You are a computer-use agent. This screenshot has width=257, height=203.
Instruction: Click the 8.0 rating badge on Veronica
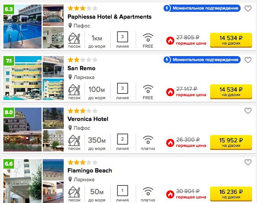click(x=9, y=112)
